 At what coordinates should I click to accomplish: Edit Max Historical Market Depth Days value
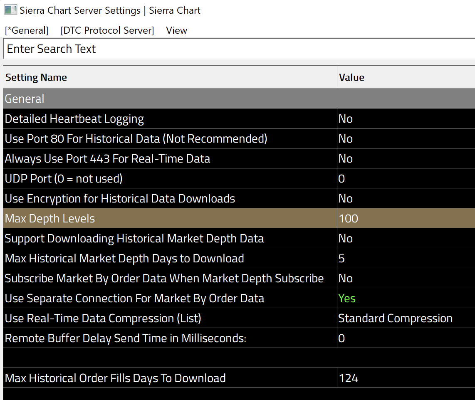(342, 259)
